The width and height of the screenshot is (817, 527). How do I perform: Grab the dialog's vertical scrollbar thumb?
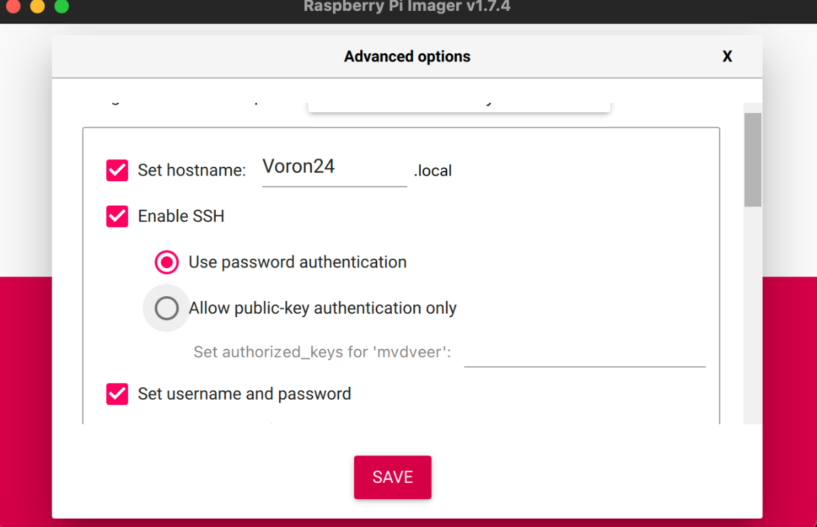(x=752, y=160)
